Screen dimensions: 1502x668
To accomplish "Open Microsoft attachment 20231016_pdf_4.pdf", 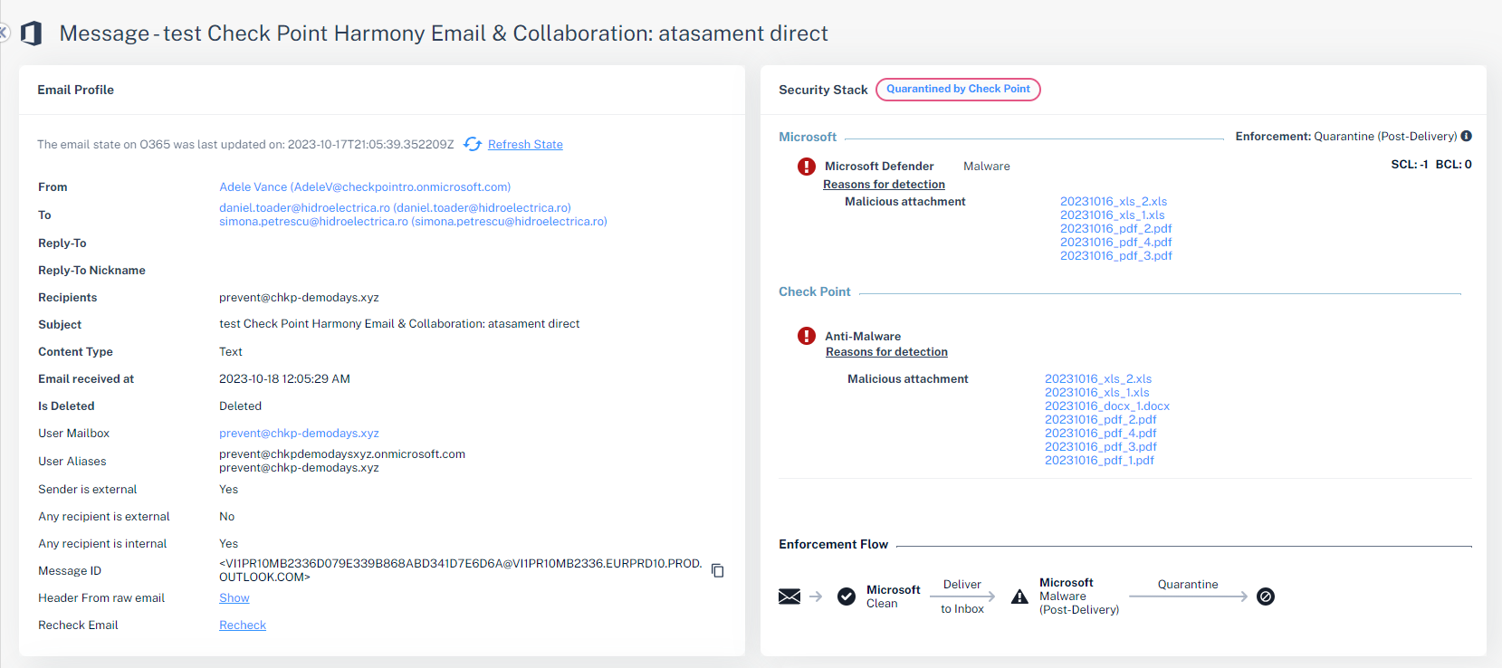I will tap(1116, 242).
